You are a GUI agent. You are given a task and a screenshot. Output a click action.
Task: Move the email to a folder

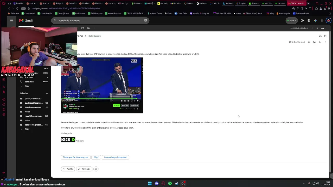[x=88, y=28]
